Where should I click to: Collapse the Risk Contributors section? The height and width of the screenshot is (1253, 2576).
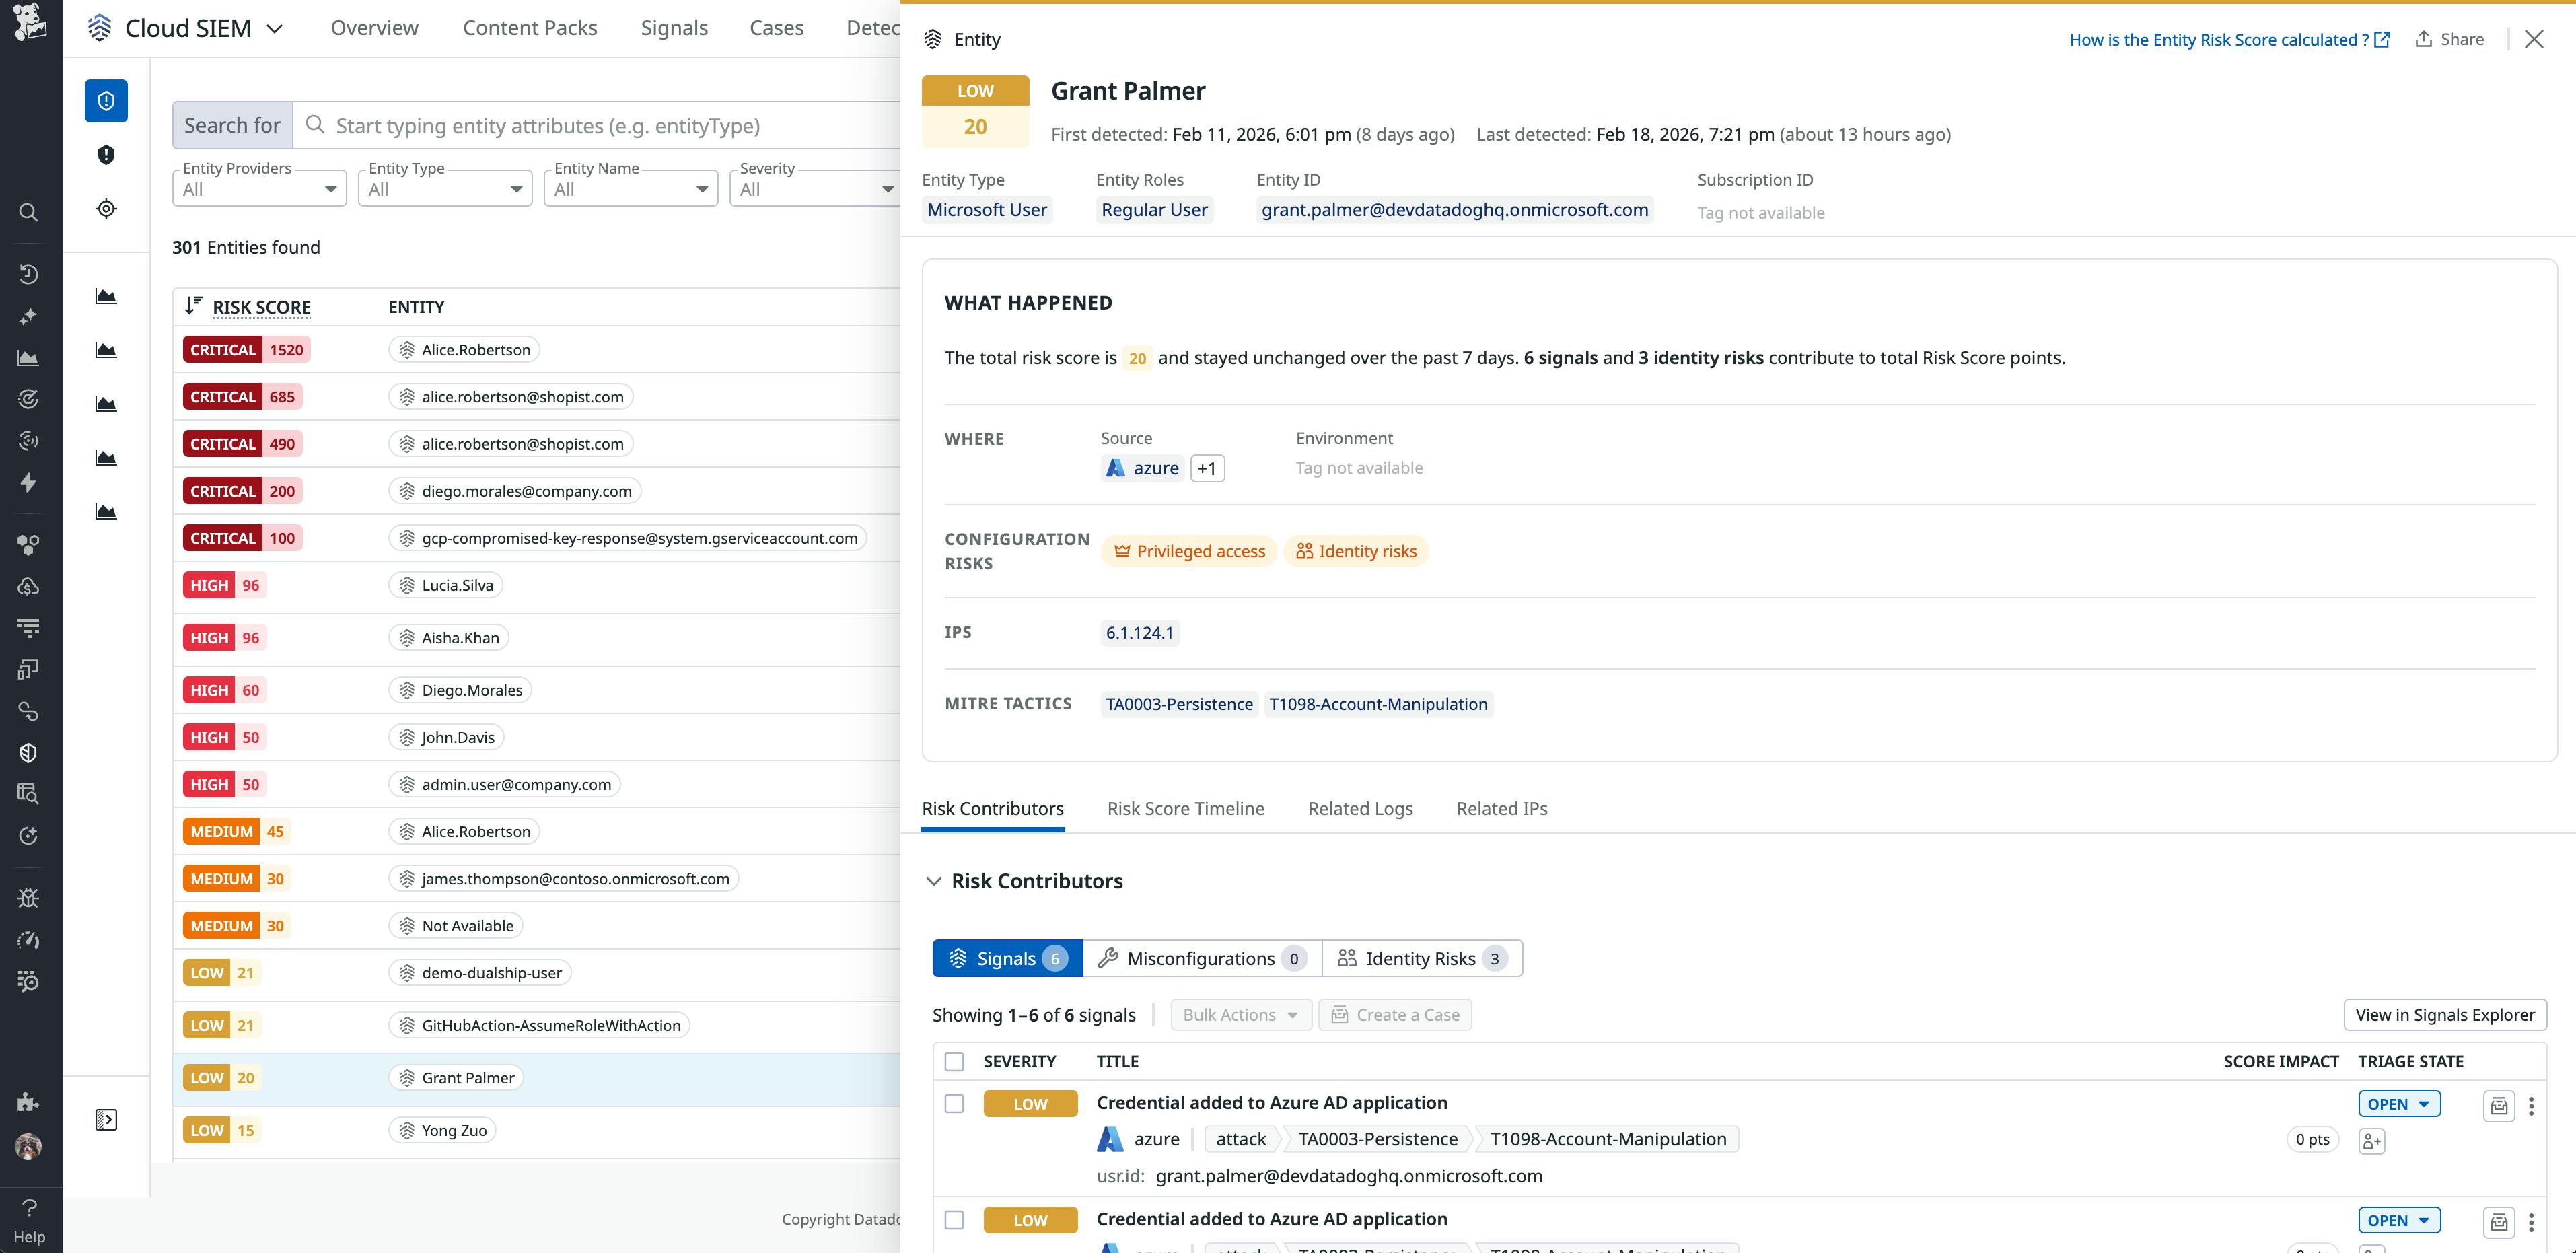[934, 881]
